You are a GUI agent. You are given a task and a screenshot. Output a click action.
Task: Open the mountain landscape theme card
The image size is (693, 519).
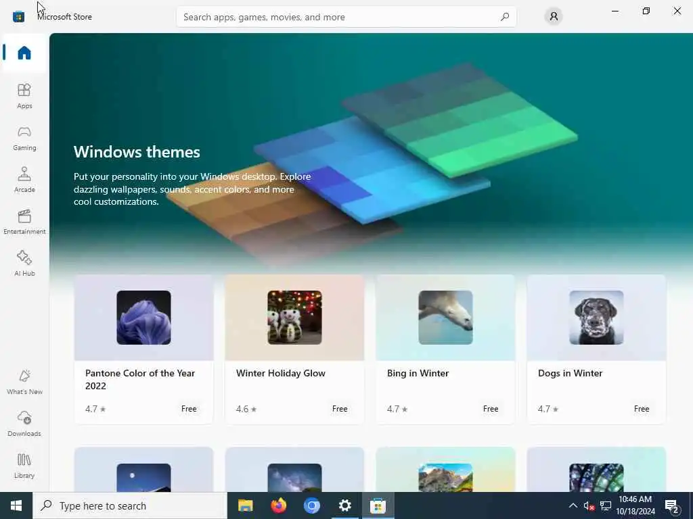tap(445, 469)
